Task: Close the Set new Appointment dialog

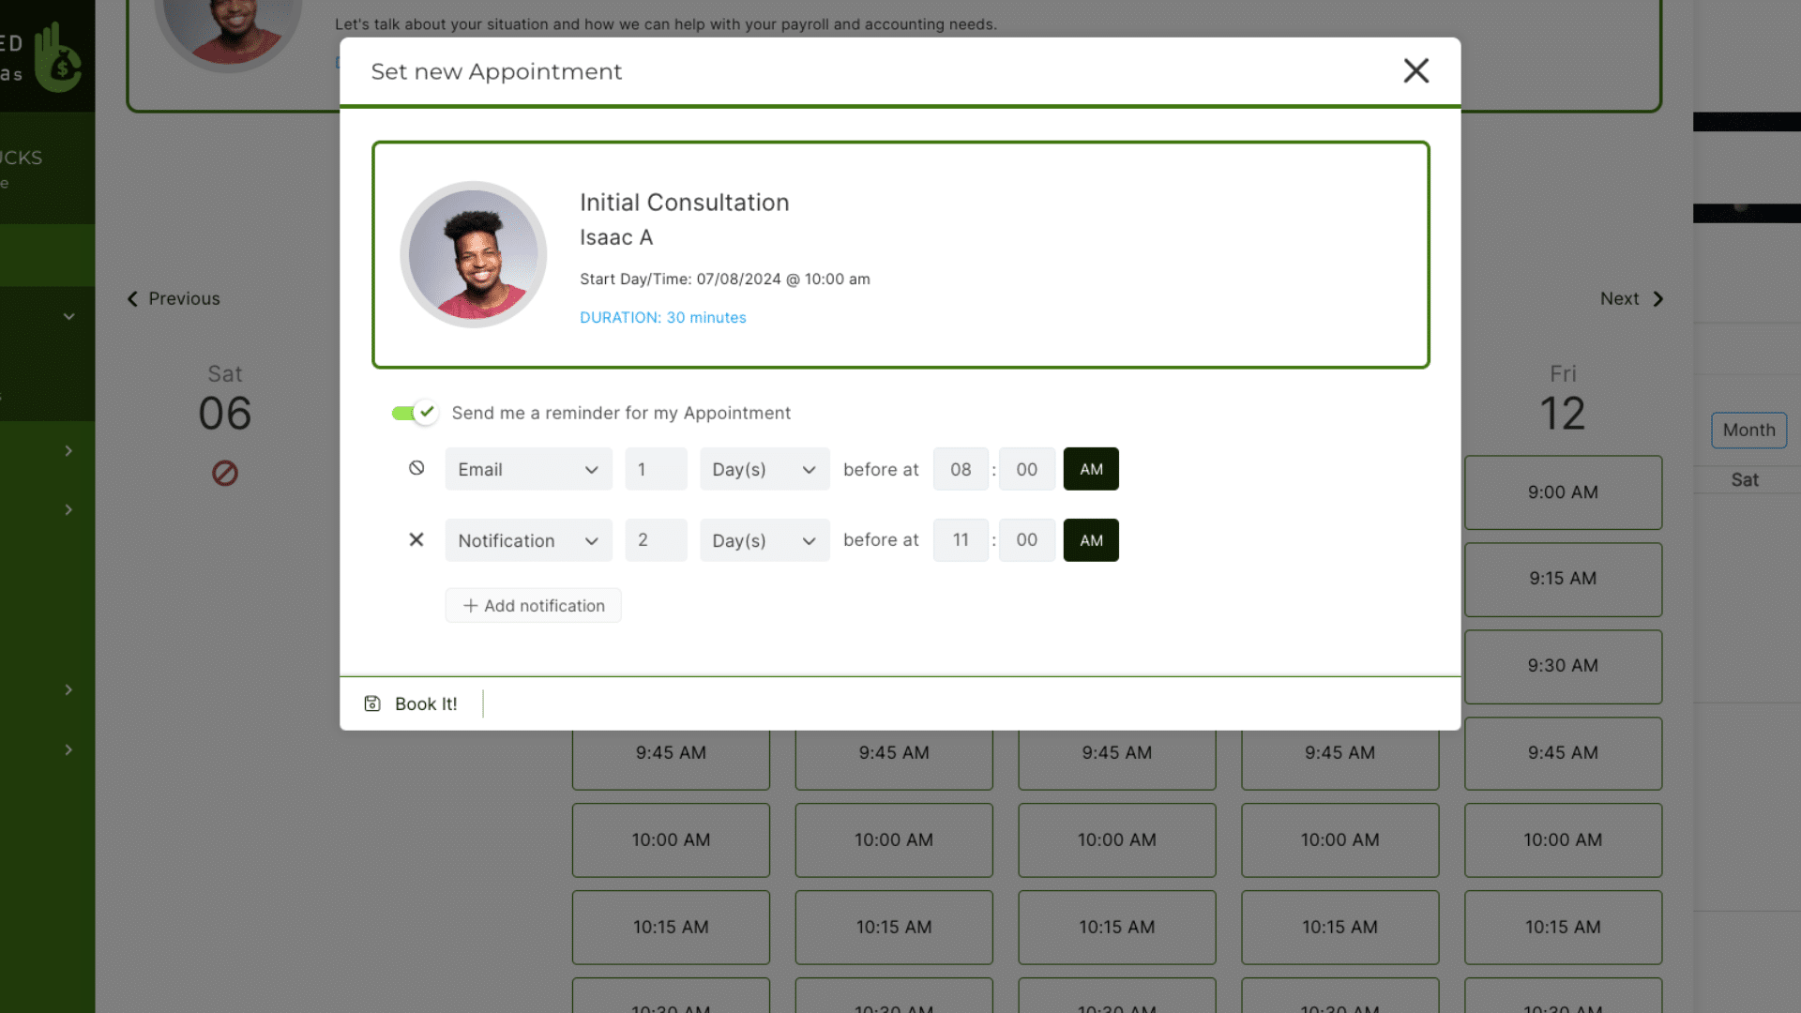Action: (1415, 70)
